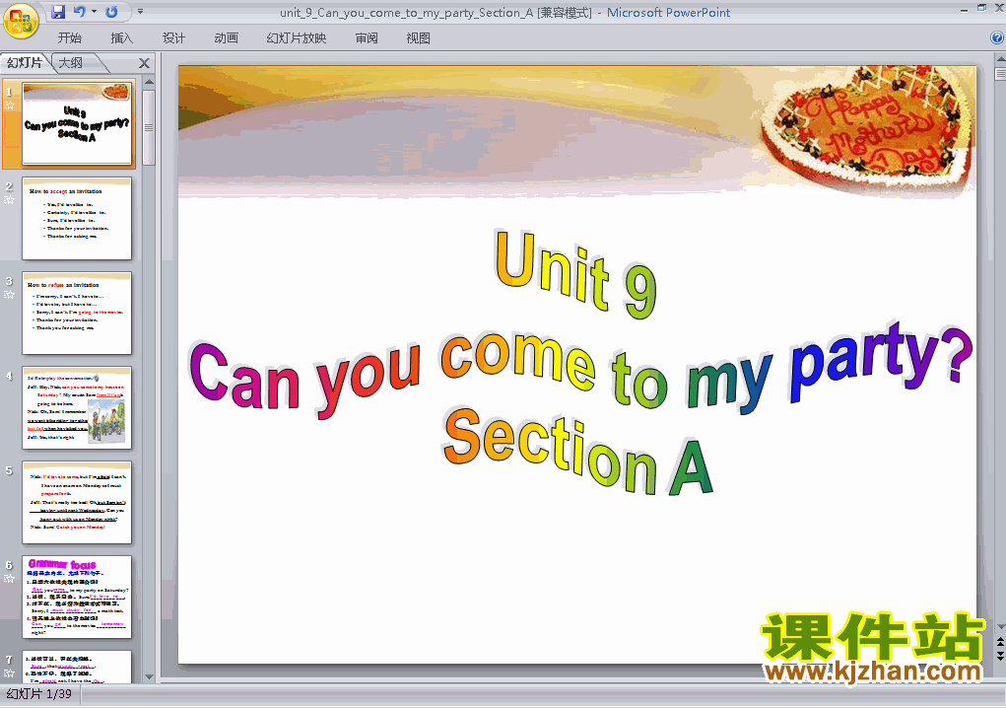This screenshot has height=708, width=1006.
Task: Select slide 1 thumbnail
Action: coord(77,123)
